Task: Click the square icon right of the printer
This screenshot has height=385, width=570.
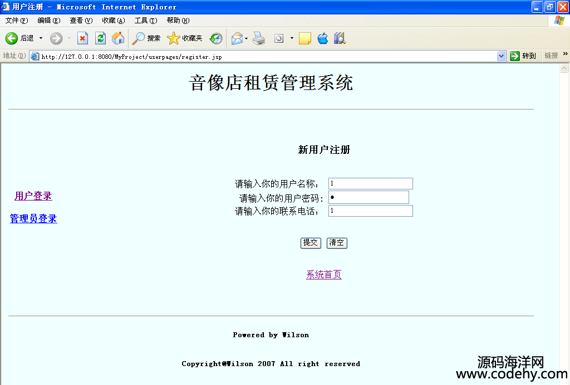Action: (279, 38)
